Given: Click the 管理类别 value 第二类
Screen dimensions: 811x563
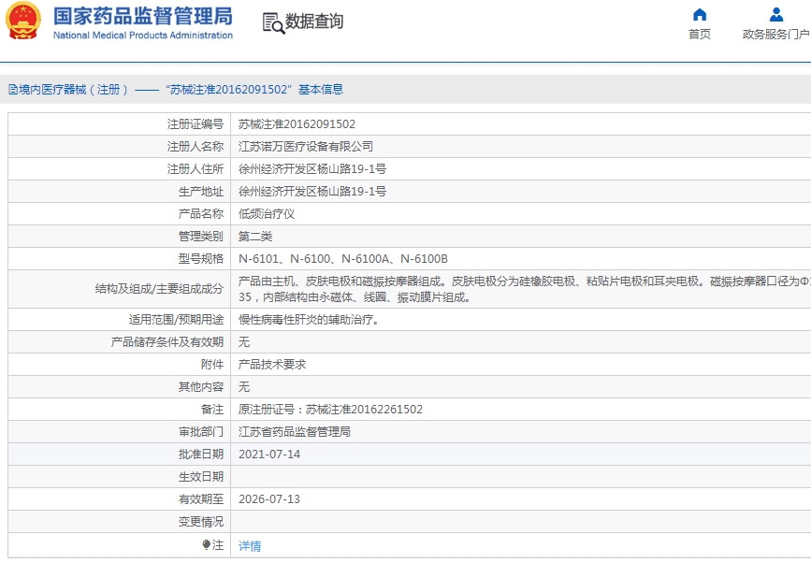Looking at the screenshot, I should pyautogui.click(x=255, y=237).
